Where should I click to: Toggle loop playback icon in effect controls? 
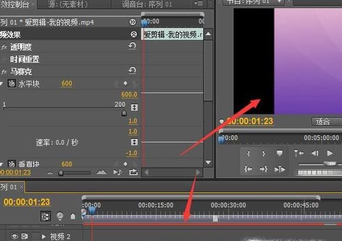coord(133,172)
